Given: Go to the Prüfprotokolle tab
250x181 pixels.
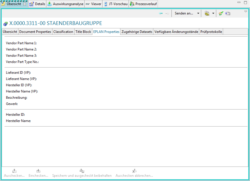Looking at the screenshot, I should coord(211,32).
